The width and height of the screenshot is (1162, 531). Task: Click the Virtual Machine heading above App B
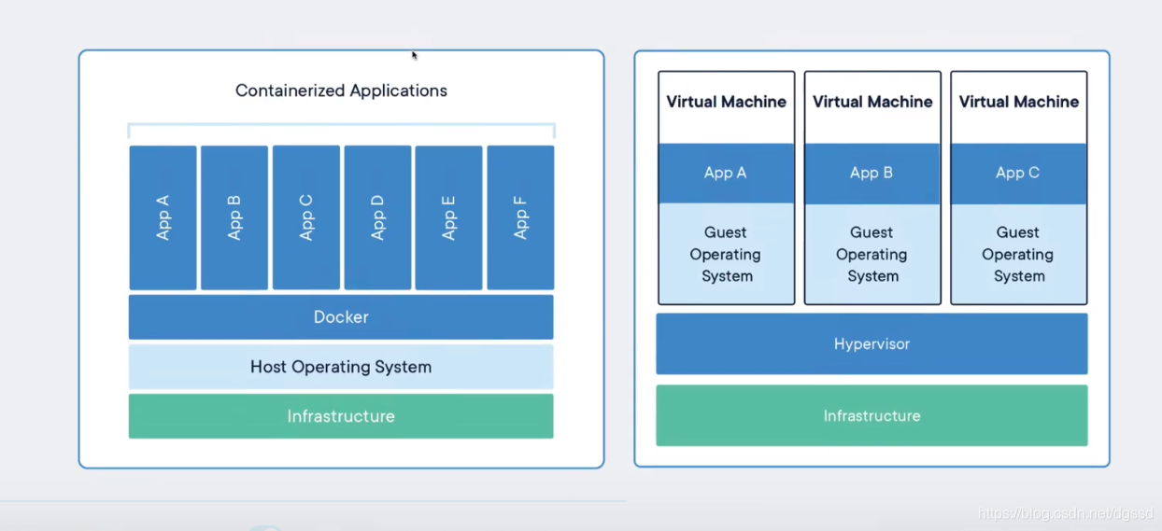[872, 102]
